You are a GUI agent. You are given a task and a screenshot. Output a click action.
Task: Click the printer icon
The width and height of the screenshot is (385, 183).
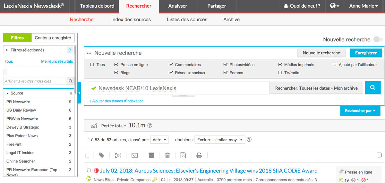[199, 155]
